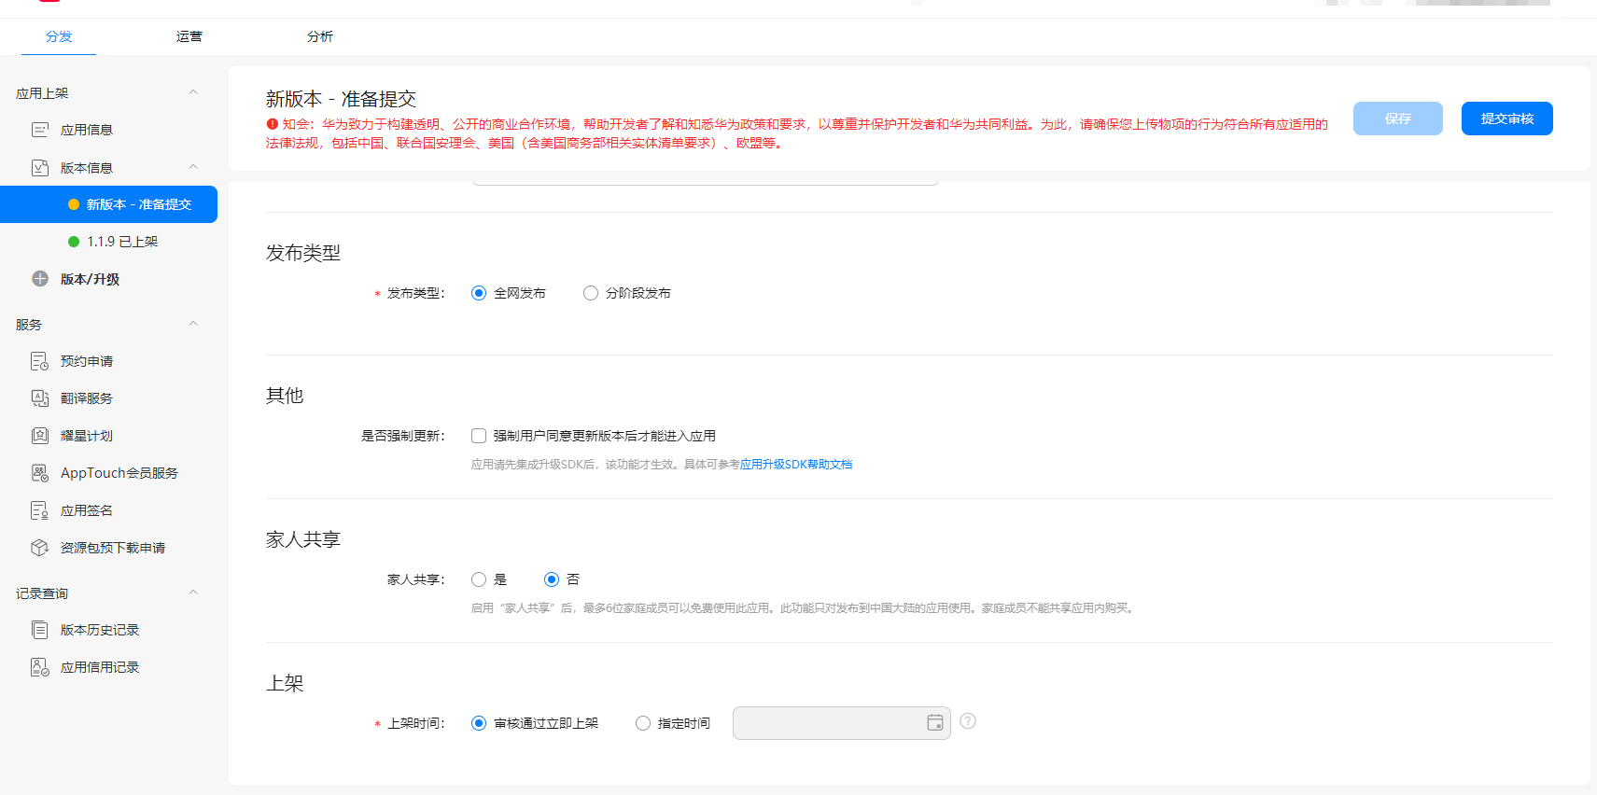The height and width of the screenshot is (795, 1597).
Task: Click the 耀星计划 icon
Action: tap(40, 436)
